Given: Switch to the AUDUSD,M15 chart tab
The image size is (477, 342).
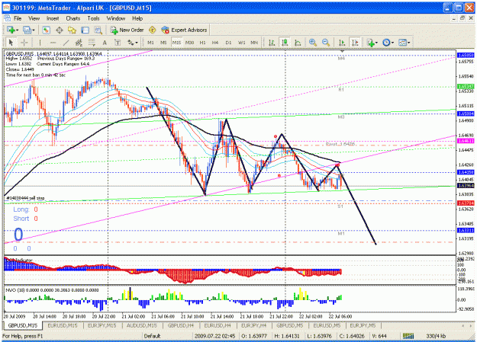Looking at the screenshot, I should 141,325.
